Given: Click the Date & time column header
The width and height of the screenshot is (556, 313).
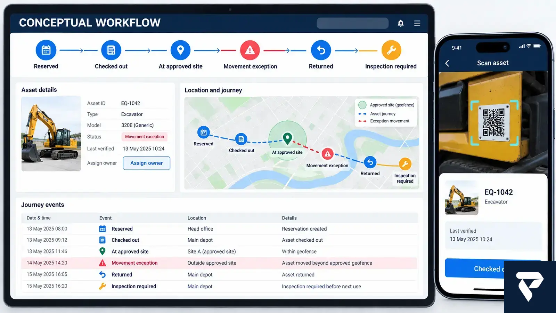Looking at the screenshot, I should [x=39, y=218].
